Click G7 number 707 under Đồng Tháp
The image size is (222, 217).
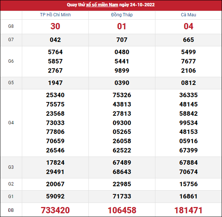[x=122, y=40]
